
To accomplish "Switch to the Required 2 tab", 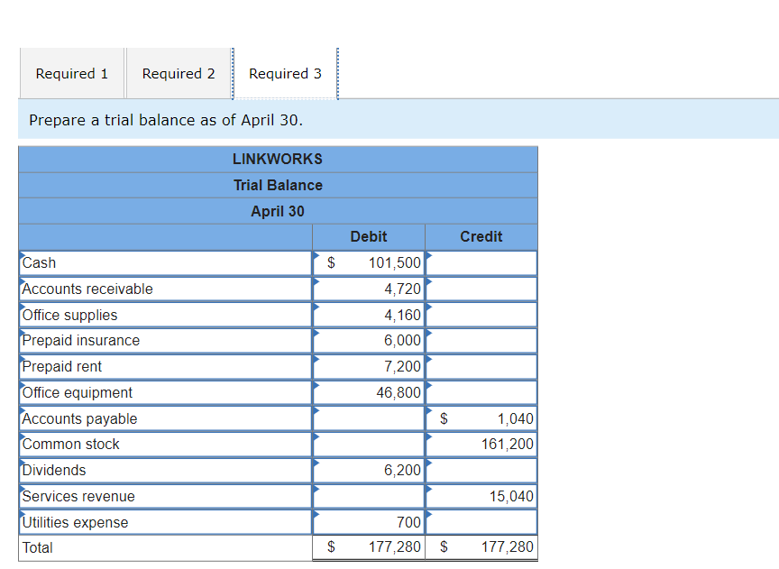I will point(178,73).
